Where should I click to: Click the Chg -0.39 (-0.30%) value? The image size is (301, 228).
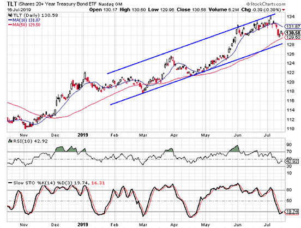tap(261, 10)
